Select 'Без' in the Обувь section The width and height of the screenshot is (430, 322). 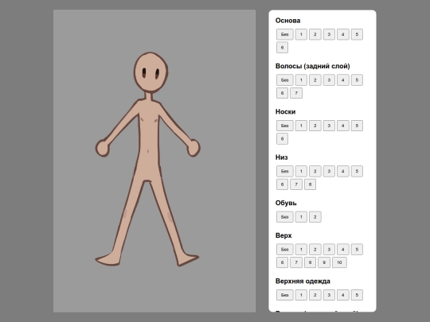284,217
